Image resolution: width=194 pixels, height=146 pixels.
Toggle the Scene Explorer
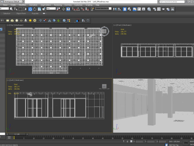124,9
